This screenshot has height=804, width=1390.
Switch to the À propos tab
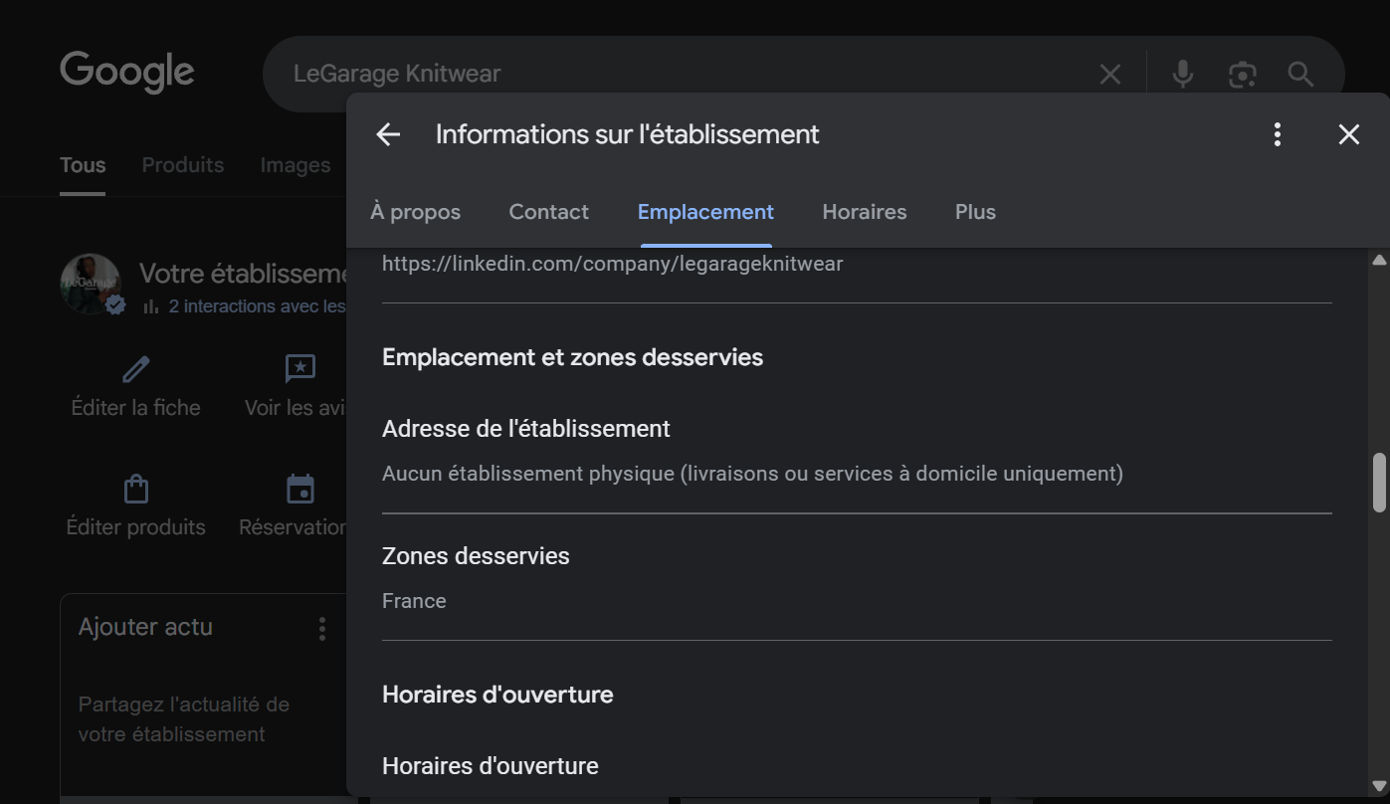415,212
